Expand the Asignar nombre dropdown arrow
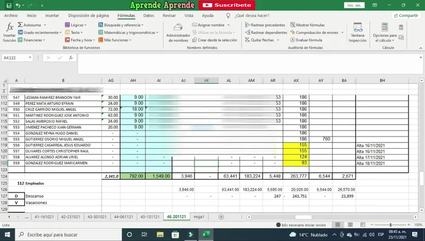 tap(229, 25)
